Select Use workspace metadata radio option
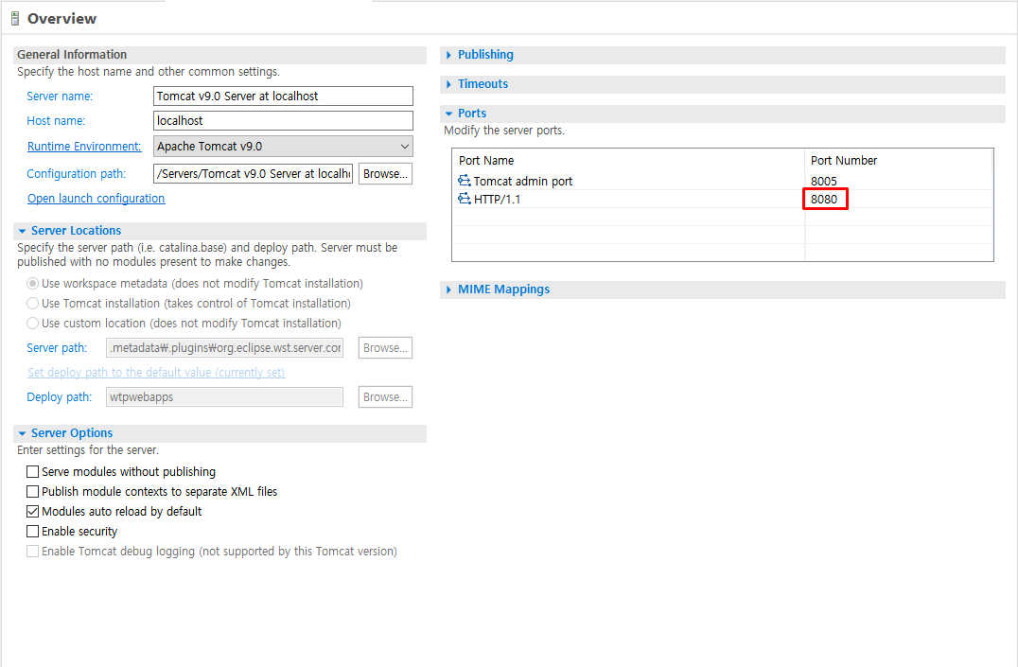 (x=32, y=284)
